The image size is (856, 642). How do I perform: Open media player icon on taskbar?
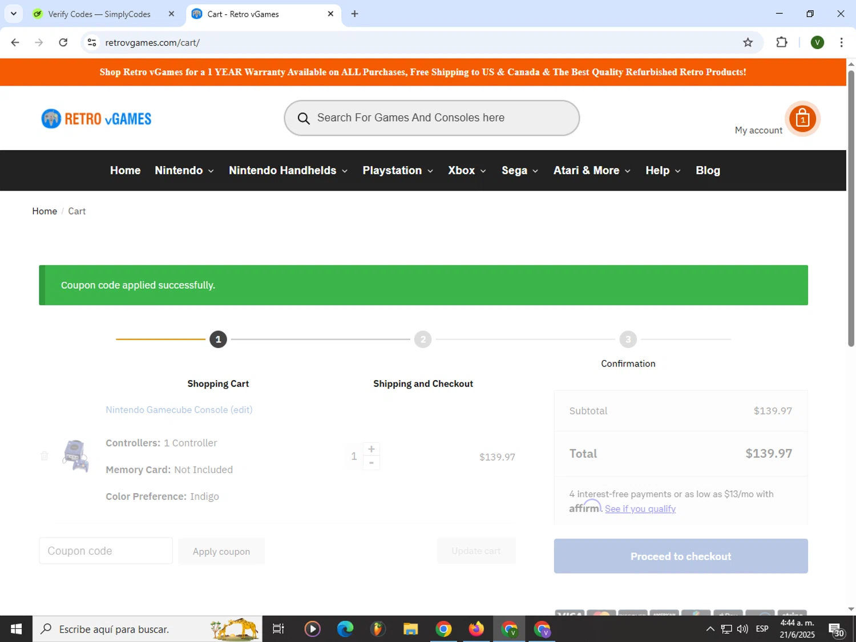tap(312, 629)
